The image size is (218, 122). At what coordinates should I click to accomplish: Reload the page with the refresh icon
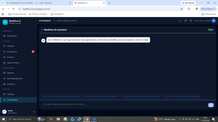point(13,9)
